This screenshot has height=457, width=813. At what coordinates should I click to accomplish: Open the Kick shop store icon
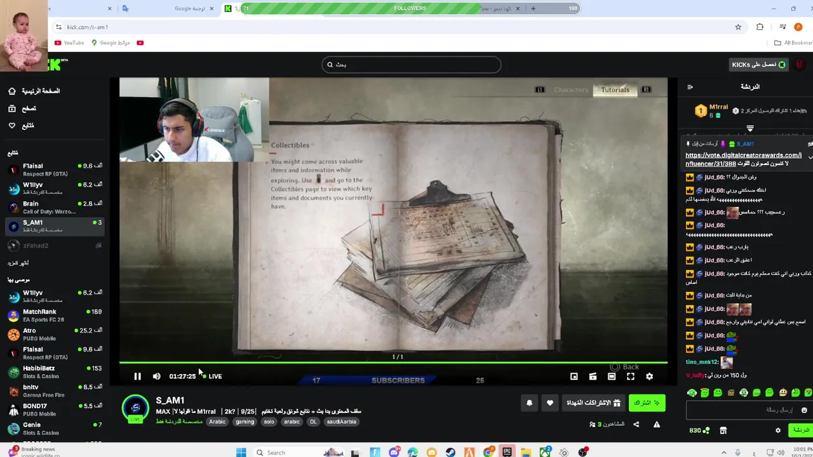(723, 430)
